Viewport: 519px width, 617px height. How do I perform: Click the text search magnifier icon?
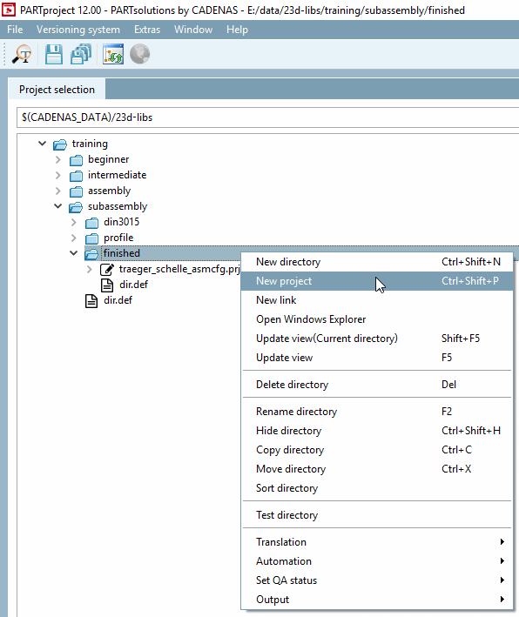(22, 54)
